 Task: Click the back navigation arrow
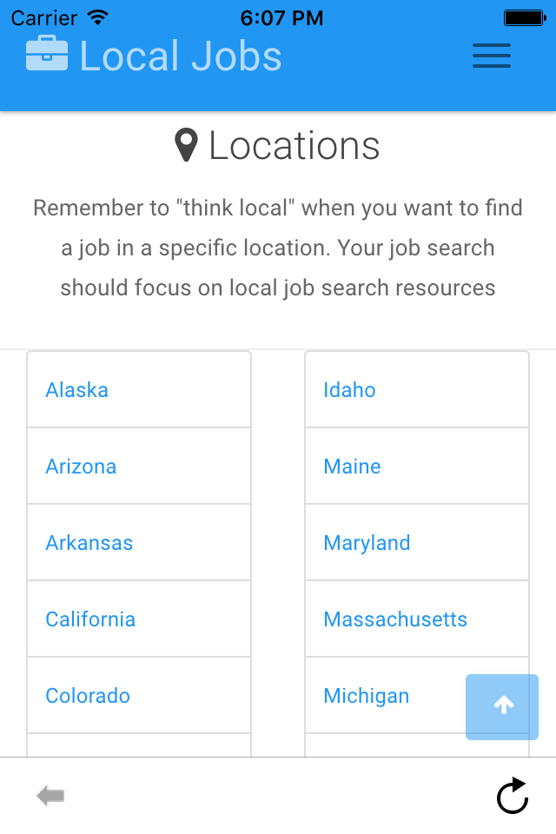[x=50, y=795]
